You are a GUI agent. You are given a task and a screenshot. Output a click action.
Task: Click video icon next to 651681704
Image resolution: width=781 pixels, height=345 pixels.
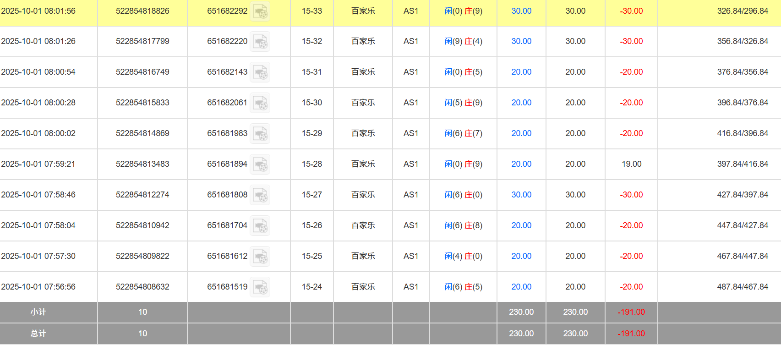click(260, 226)
